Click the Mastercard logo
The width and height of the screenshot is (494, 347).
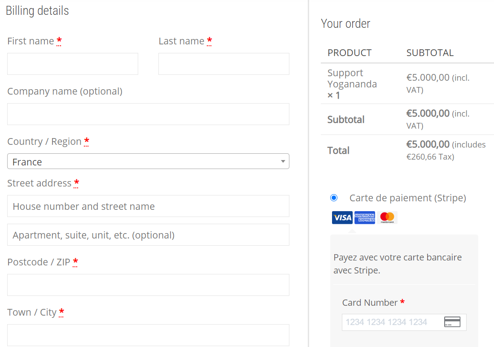click(x=387, y=217)
